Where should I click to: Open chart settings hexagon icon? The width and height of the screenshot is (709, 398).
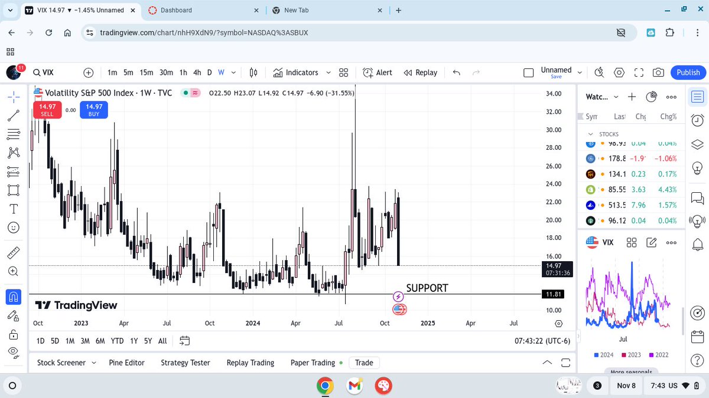click(x=619, y=73)
